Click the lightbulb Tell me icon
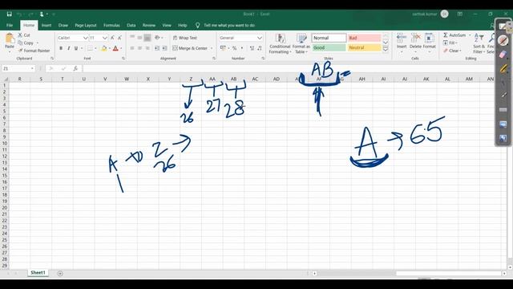This screenshot has width=513, height=289. click(197, 25)
